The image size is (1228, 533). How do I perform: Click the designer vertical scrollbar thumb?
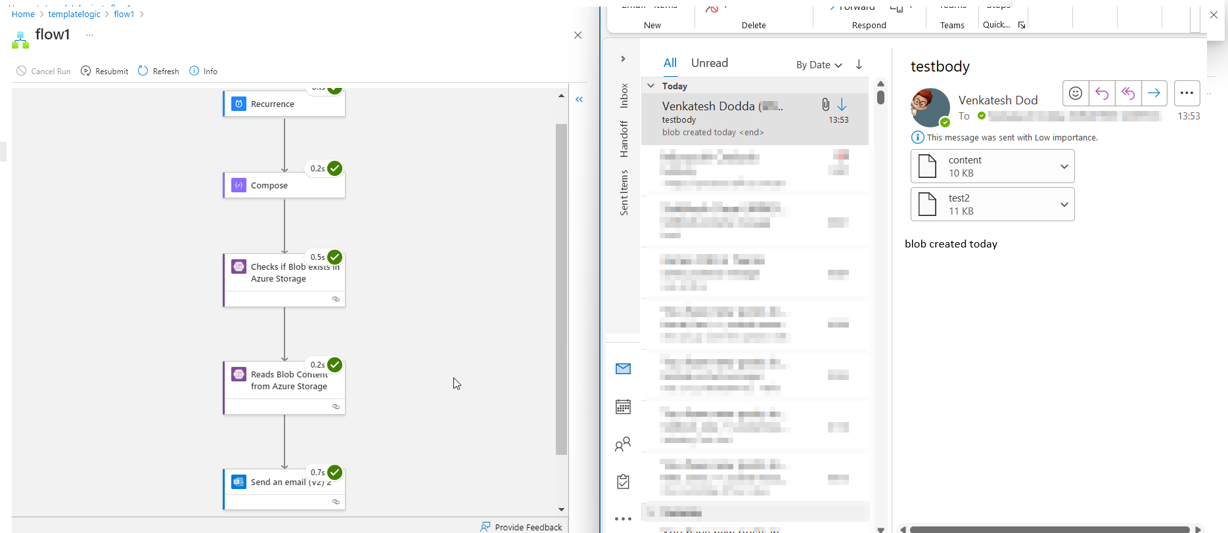coord(561,289)
